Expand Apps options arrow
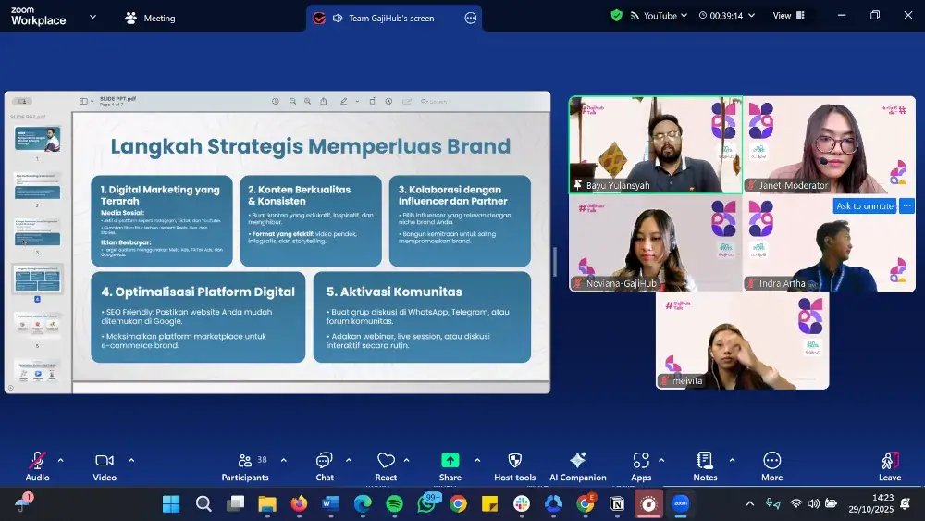This screenshot has width=925, height=521. pyautogui.click(x=661, y=460)
